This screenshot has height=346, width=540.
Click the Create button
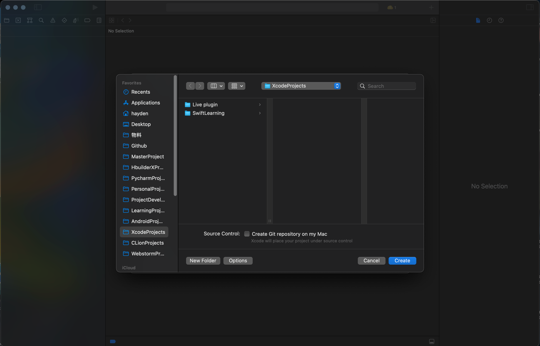point(402,260)
